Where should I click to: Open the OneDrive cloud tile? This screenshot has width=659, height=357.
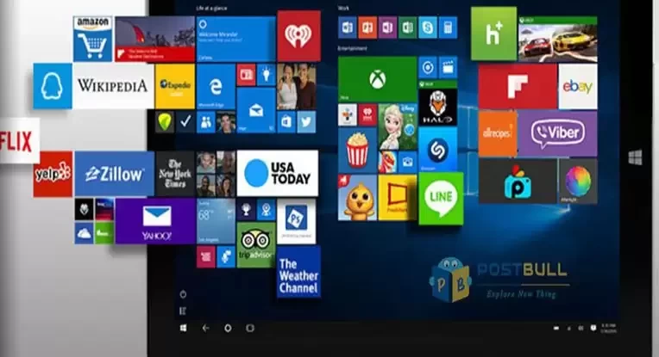pyautogui.click(x=84, y=233)
